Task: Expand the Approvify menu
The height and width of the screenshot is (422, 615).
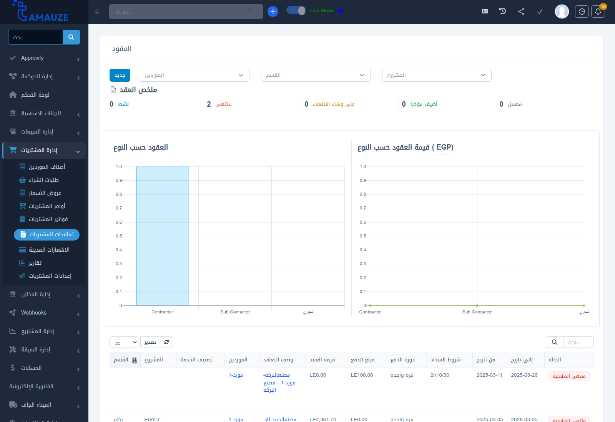Action: pyautogui.click(x=44, y=58)
